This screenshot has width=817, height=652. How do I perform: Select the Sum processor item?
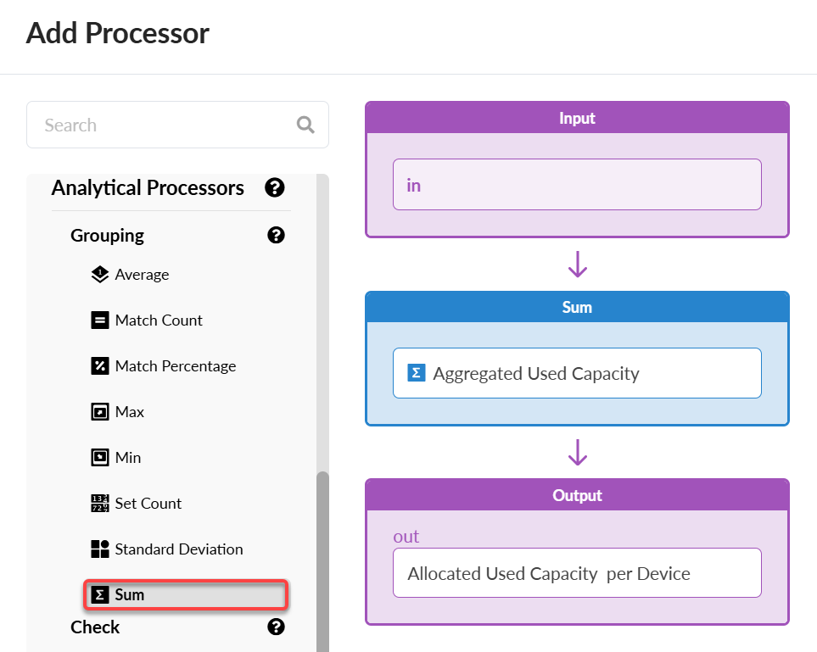click(186, 595)
